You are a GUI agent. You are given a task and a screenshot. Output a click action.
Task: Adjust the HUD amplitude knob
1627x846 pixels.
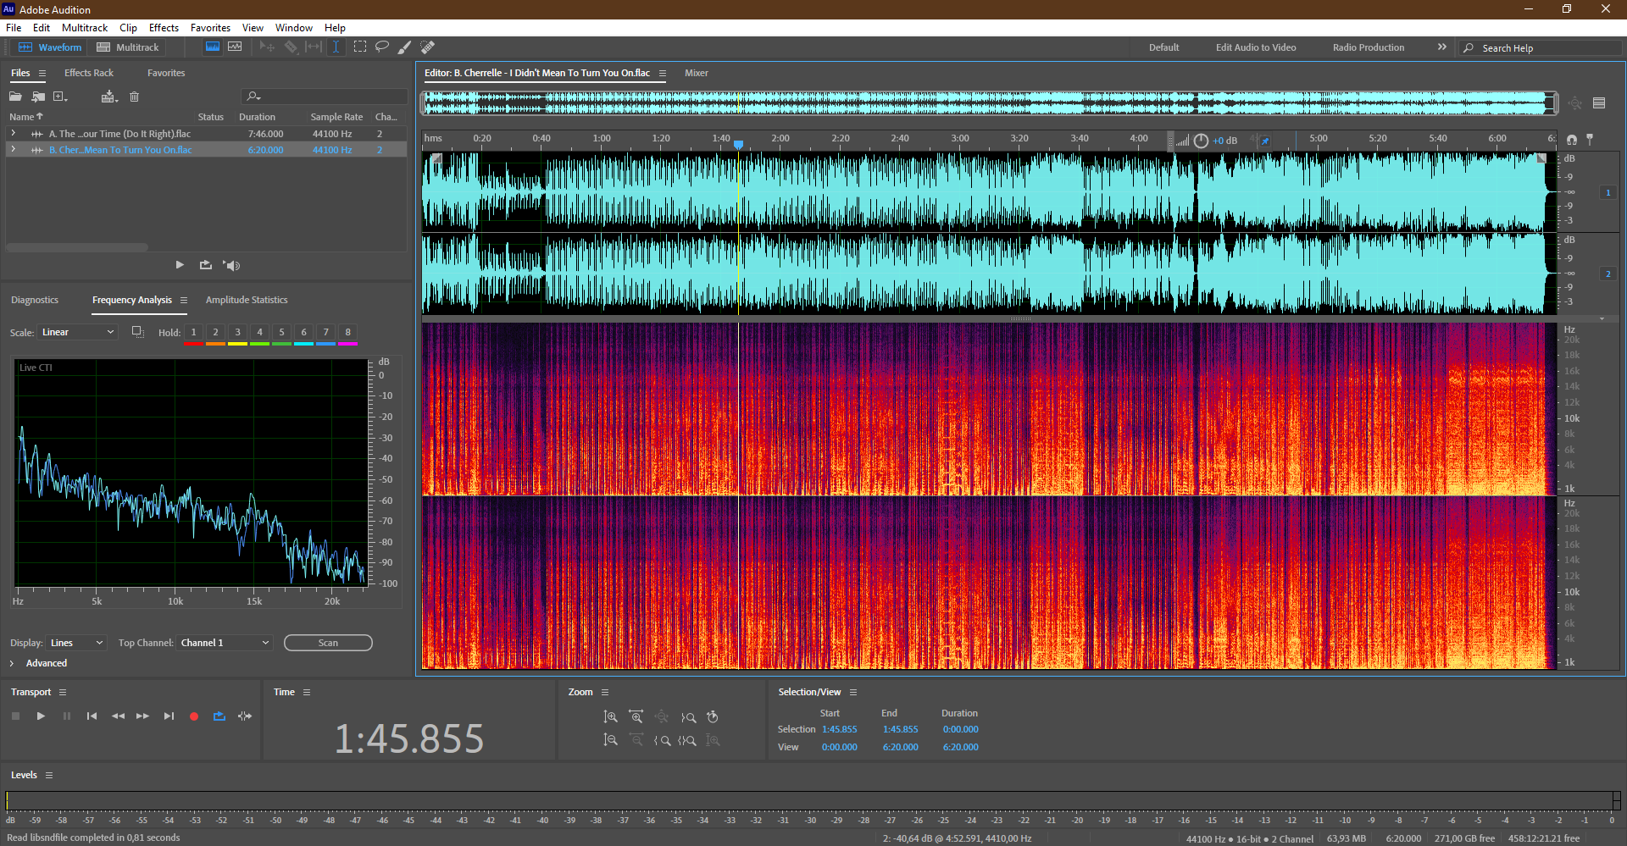pos(1201,141)
